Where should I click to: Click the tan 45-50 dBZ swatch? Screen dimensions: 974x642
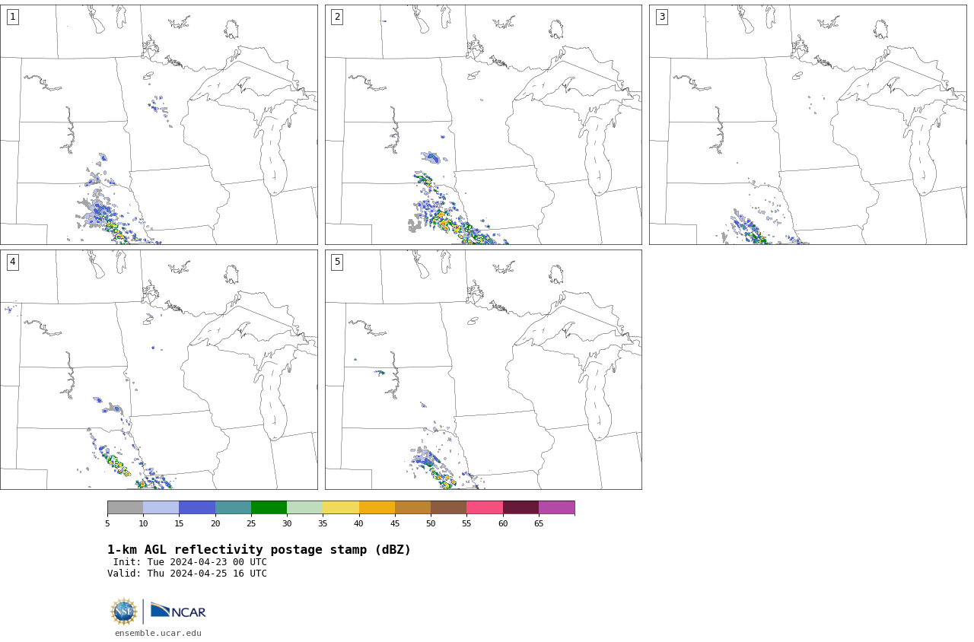click(x=412, y=507)
